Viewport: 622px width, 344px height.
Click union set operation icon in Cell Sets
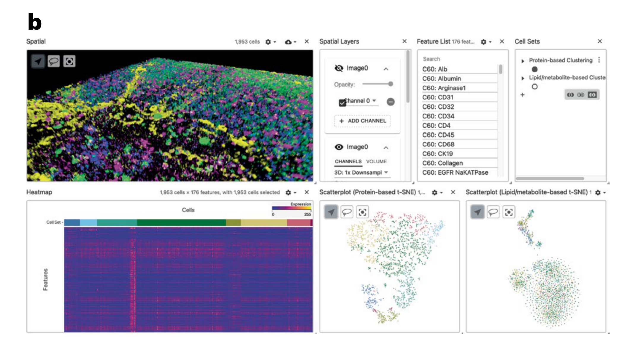point(570,95)
